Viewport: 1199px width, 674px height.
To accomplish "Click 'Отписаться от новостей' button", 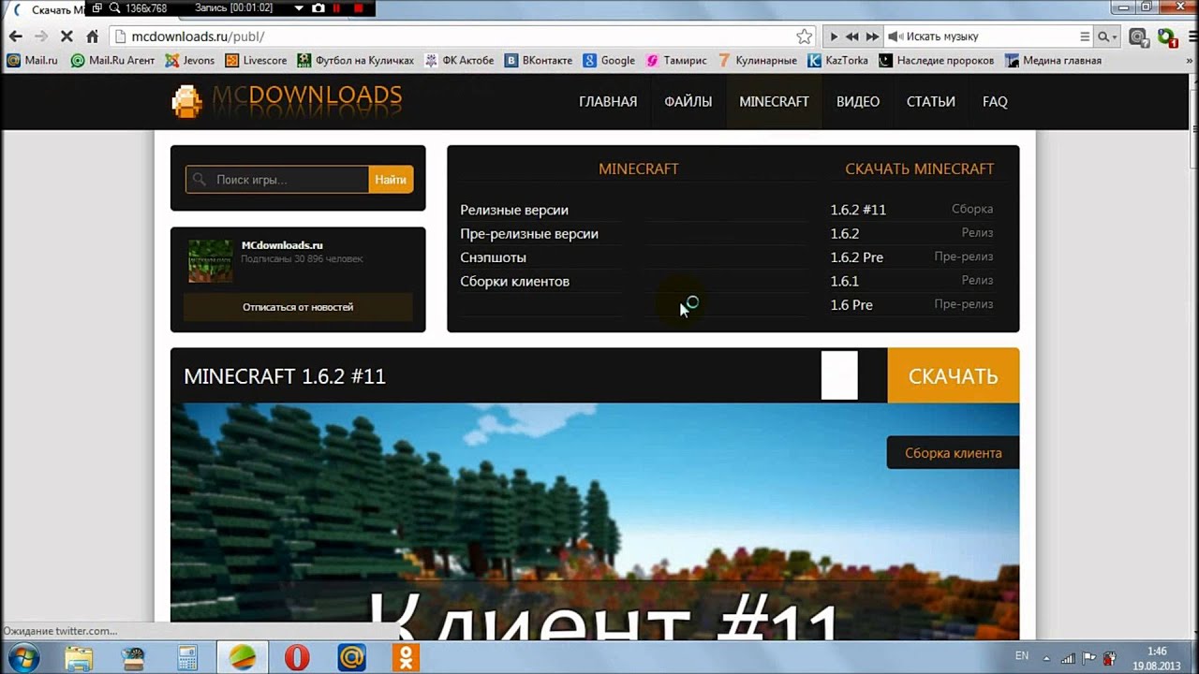I will point(298,307).
